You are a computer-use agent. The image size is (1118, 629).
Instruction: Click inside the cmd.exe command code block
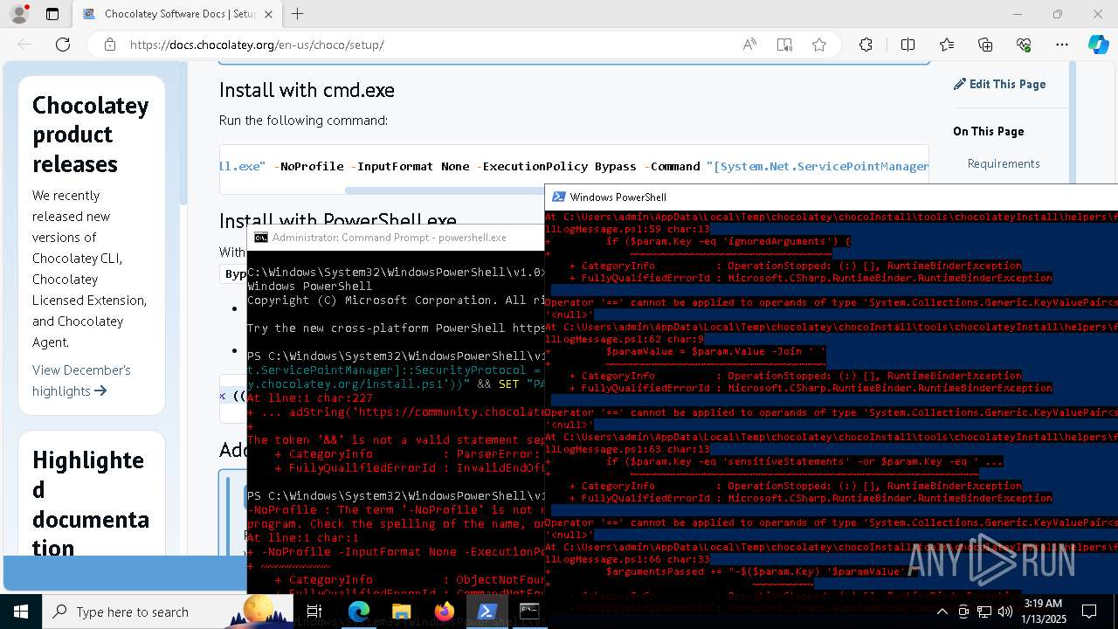pyautogui.click(x=574, y=165)
